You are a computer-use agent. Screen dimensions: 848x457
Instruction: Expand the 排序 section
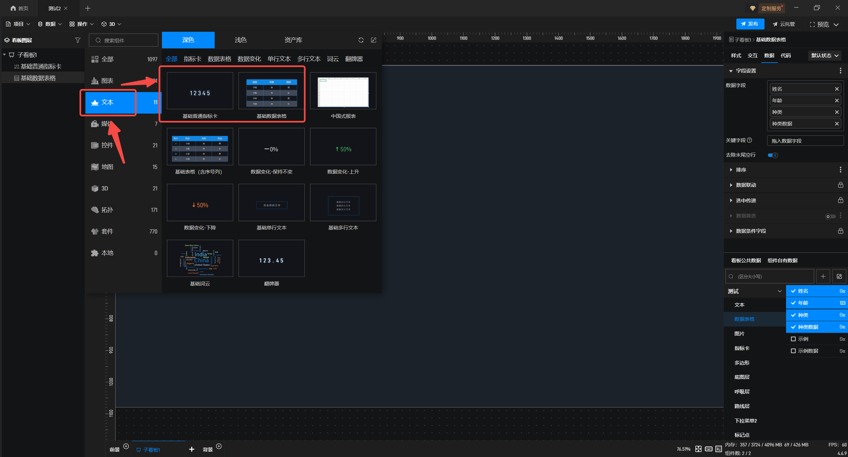[x=741, y=170]
